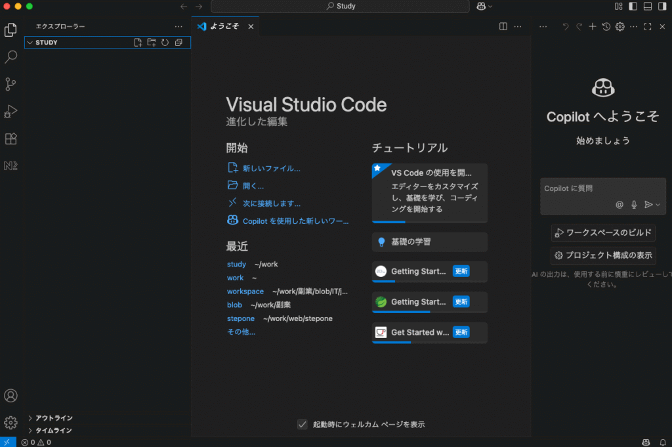Open the Source Control view
The image size is (672, 447).
point(10,84)
